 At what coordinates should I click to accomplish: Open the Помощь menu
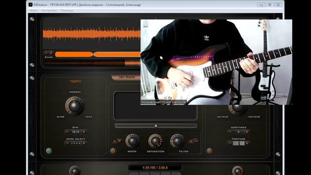(67, 10)
